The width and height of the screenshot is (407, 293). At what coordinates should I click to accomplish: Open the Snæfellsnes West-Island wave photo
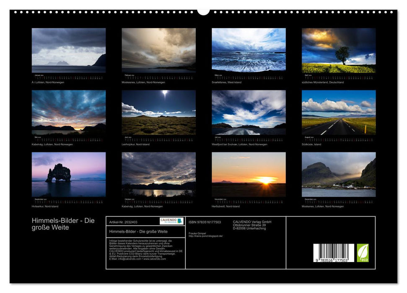[x=249, y=50]
